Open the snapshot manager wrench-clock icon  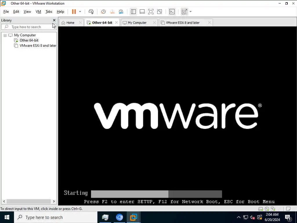(121, 12)
